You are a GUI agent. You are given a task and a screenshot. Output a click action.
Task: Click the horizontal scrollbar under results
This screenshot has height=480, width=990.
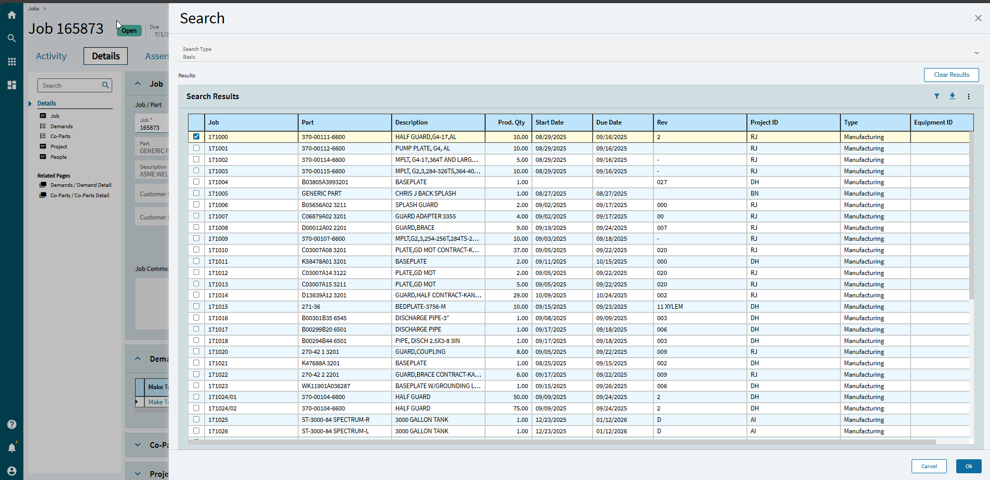[x=561, y=442]
